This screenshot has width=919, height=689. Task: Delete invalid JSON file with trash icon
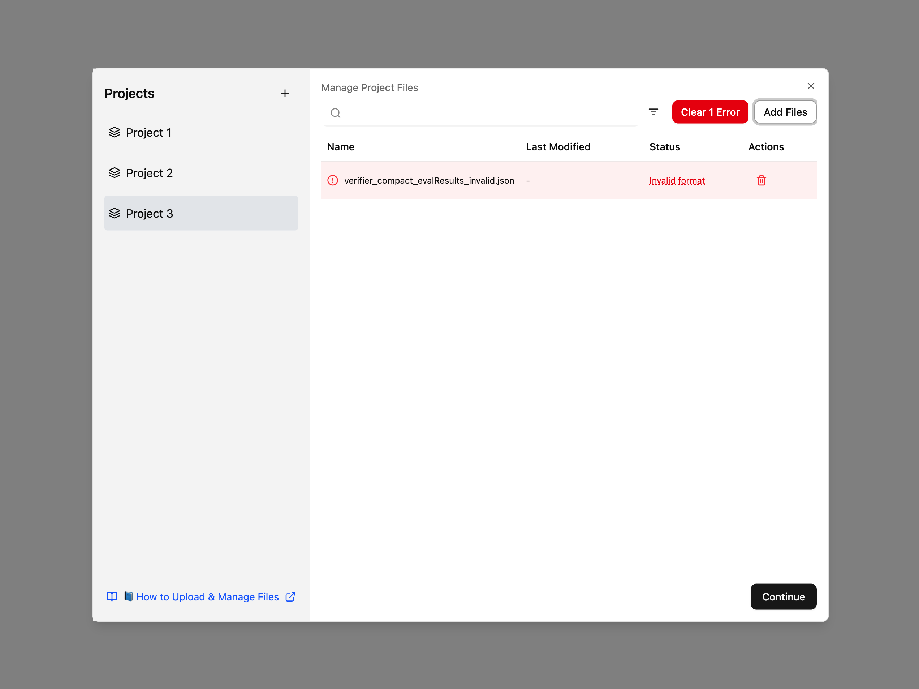click(761, 180)
